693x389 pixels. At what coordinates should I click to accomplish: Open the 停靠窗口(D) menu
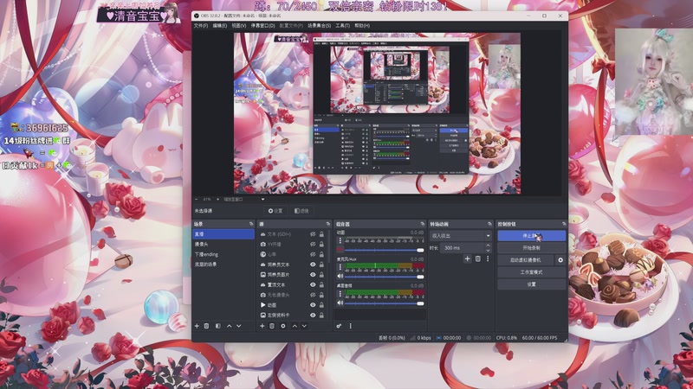tap(263, 26)
